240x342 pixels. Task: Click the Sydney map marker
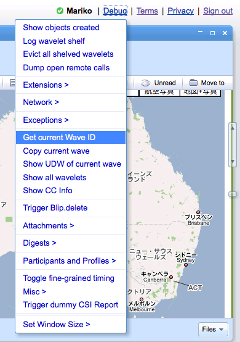pos(186,265)
